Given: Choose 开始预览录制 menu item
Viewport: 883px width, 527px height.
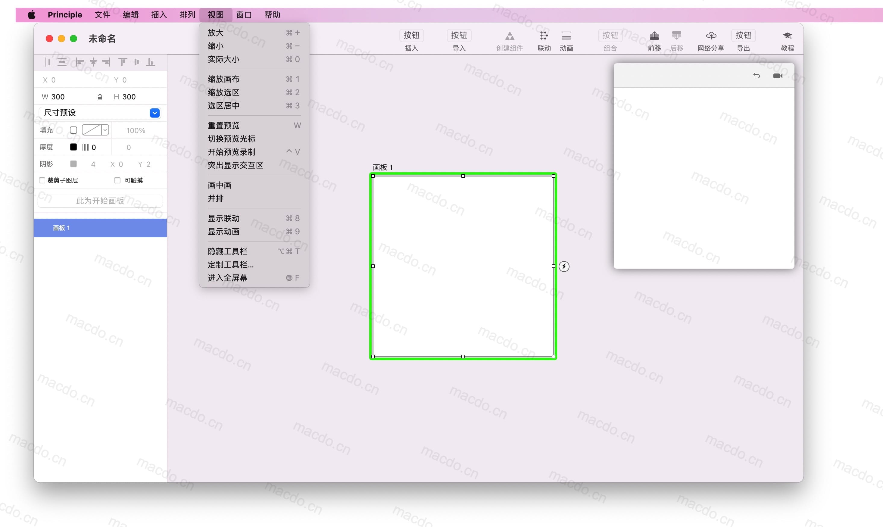Looking at the screenshot, I should 254,152.
